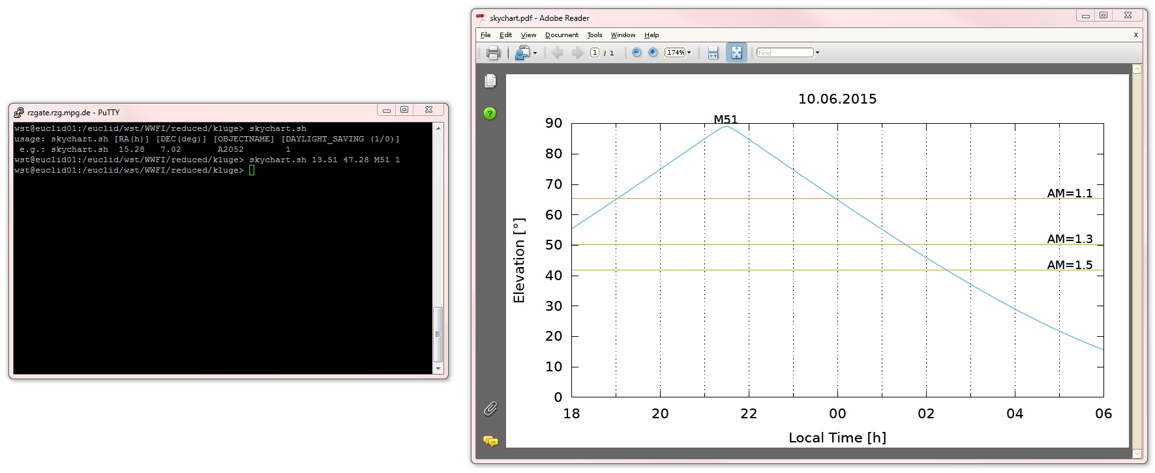This screenshot has height=473, width=1155.
Task: Open the Find options dropdown arrow
Action: [x=817, y=53]
